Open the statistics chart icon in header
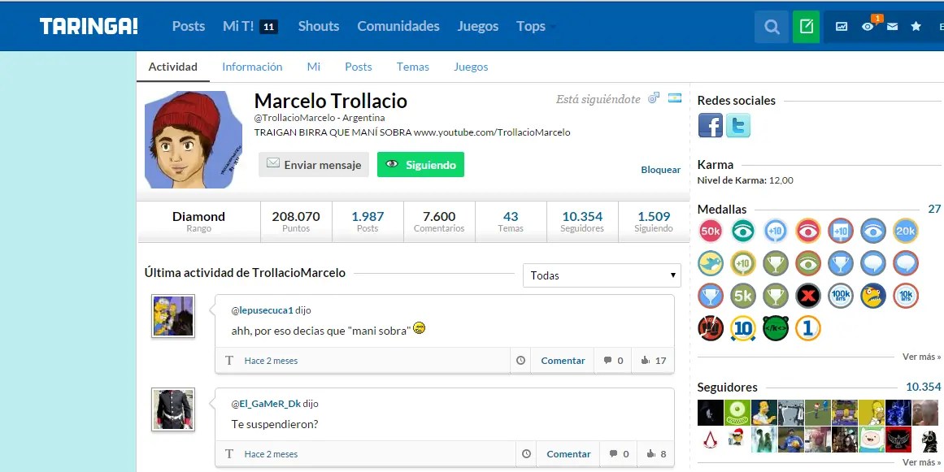The width and height of the screenshot is (944, 472). [x=841, y=27]
